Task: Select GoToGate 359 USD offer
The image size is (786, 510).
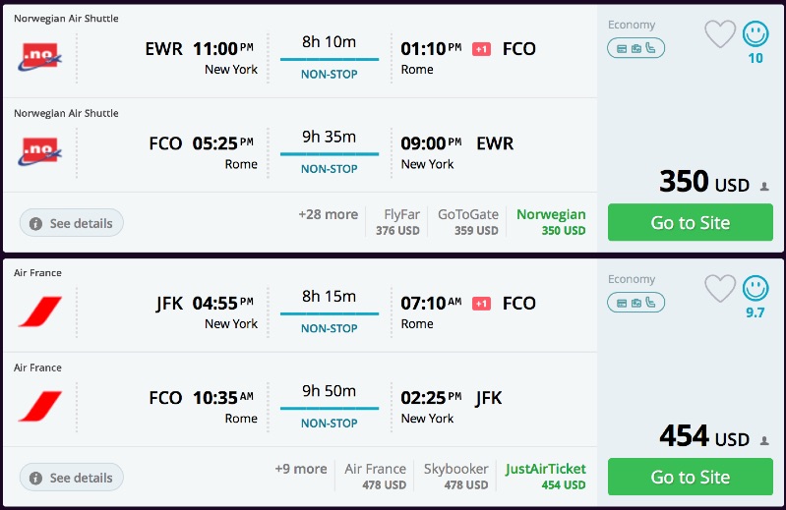Action: 468,222
